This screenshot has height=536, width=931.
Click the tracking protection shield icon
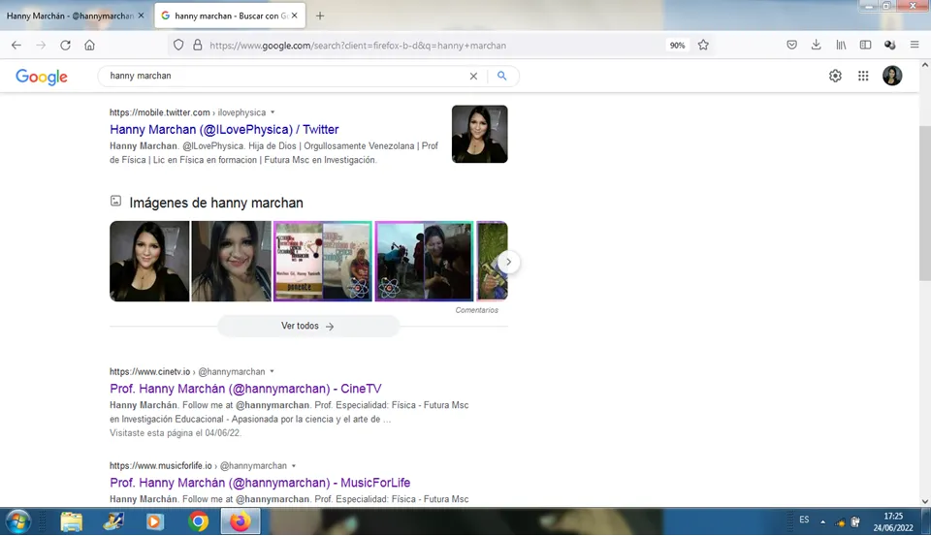click(178, 46)
